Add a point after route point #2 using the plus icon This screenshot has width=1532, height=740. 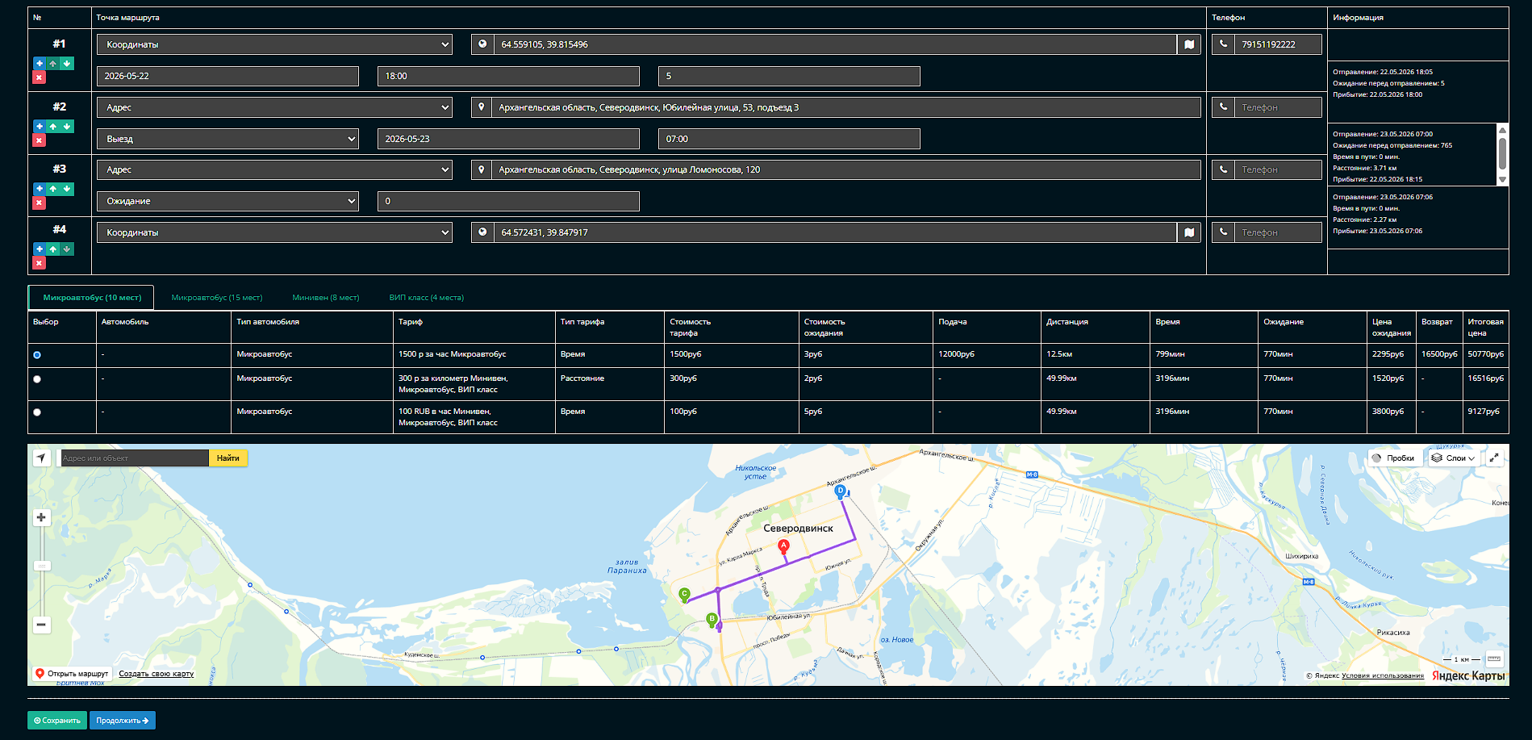point(39,126)
